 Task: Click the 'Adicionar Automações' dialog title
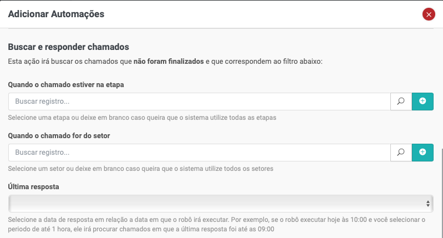point(56,14)
